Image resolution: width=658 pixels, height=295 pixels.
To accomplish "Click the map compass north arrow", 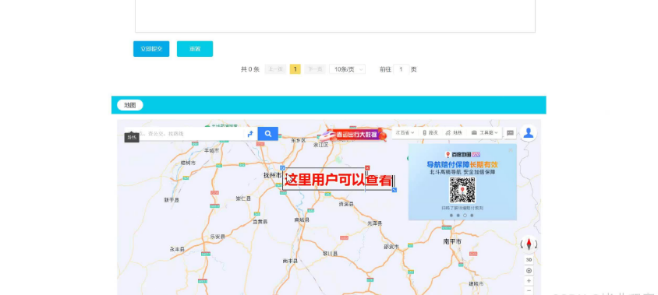I will tap(529, 244).
